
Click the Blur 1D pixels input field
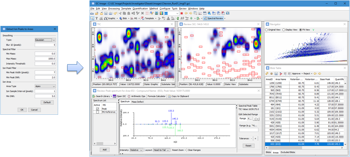45,45
